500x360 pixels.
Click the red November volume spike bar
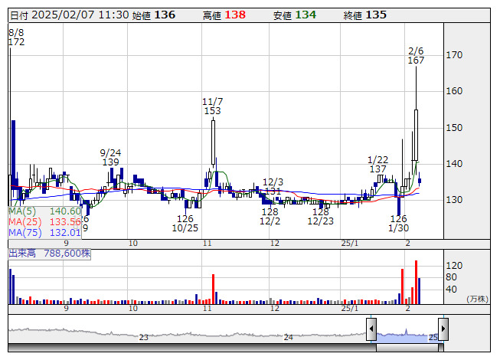(x=214, y=290)
